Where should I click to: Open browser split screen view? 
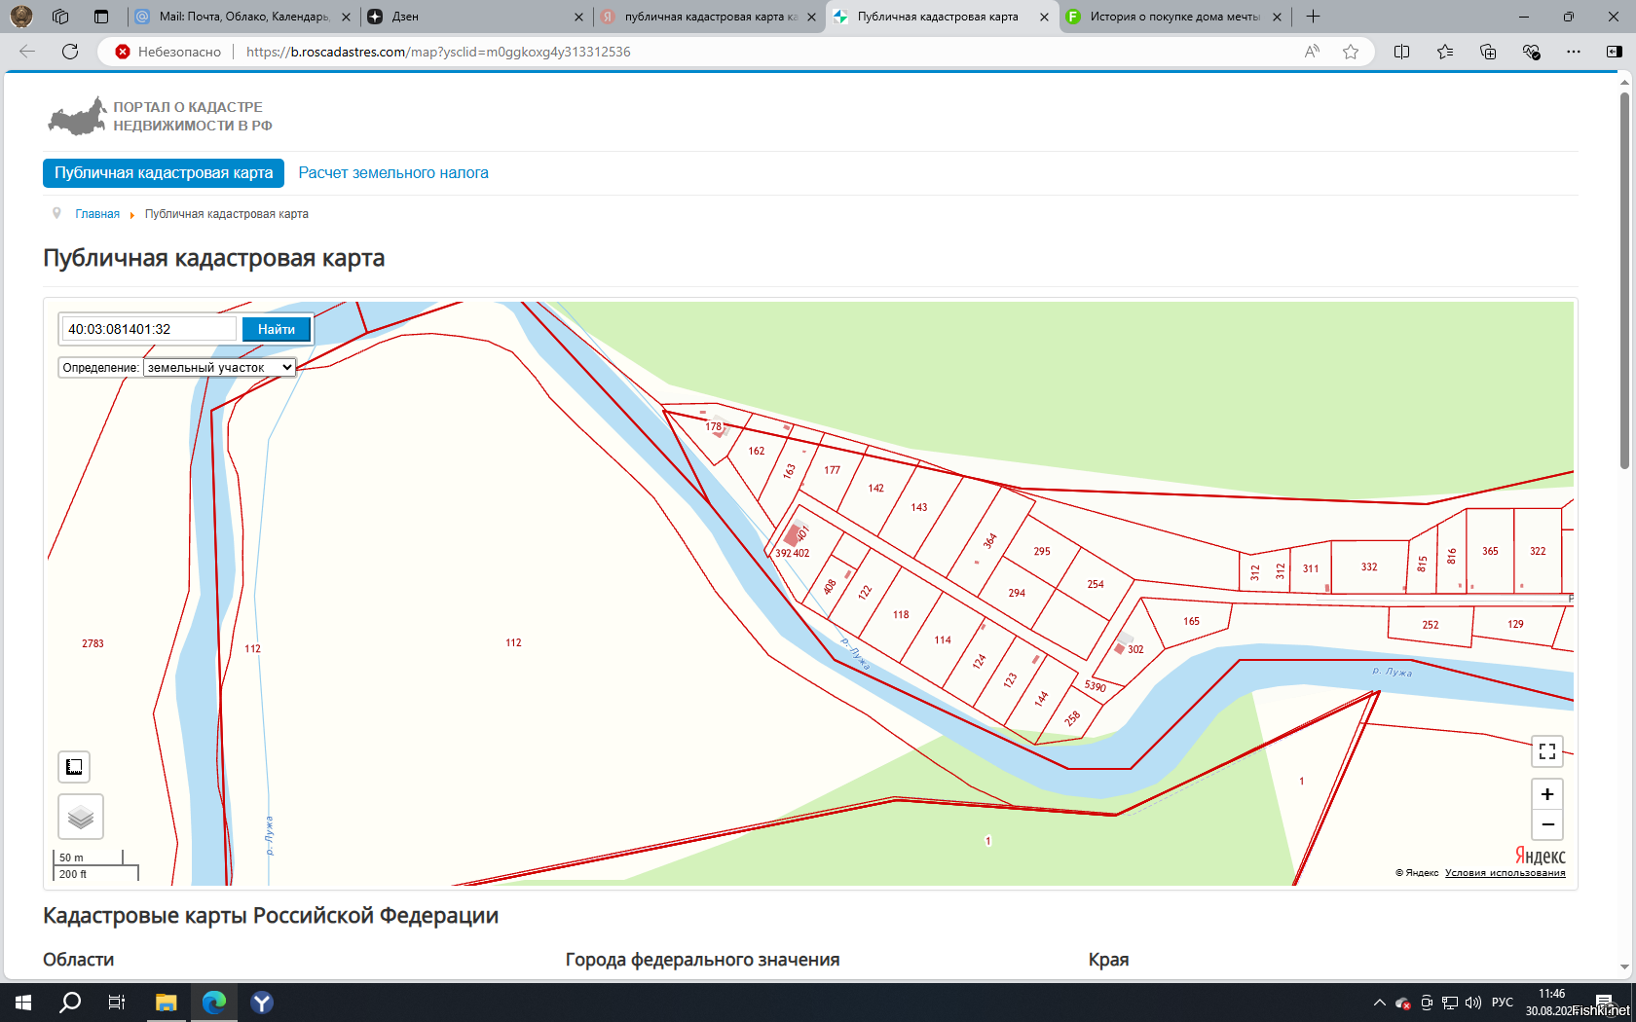click(x=1401, y=52)
